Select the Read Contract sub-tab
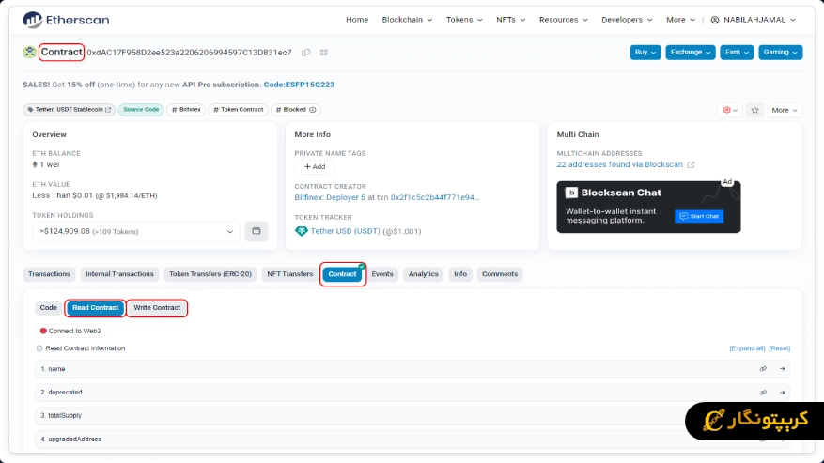The width and height of the screenshot is (824, 463). pos(95,307)
